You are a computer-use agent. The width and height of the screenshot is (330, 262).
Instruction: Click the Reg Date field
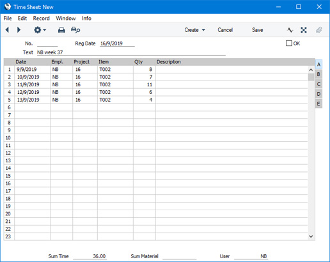[117, 43]
